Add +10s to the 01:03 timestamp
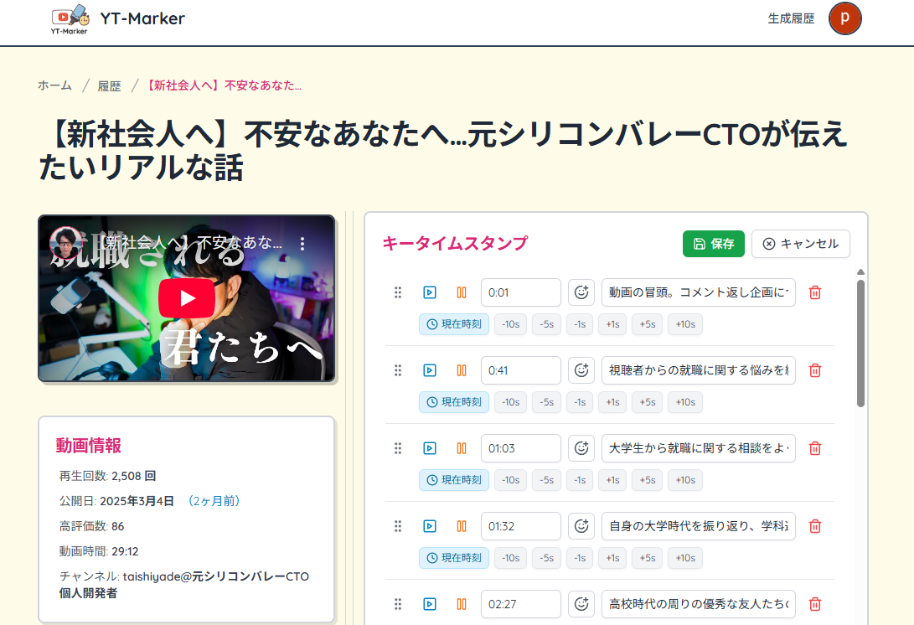The image size is (914, 625). tap(684, 480)
